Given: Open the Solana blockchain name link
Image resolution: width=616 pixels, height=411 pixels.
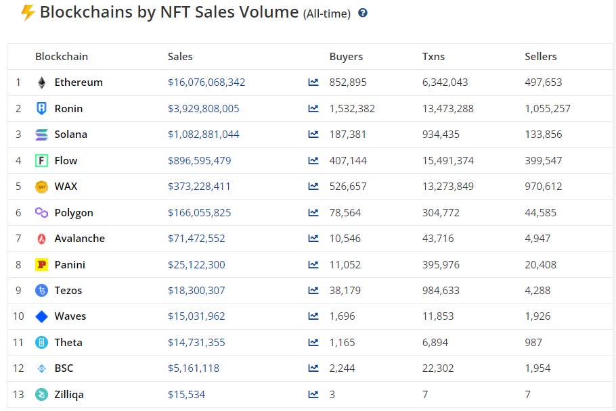Looking at the screenshot, I should [70, 135].
